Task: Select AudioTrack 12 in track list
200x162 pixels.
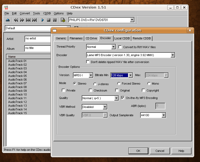Action: click(18, 102)
